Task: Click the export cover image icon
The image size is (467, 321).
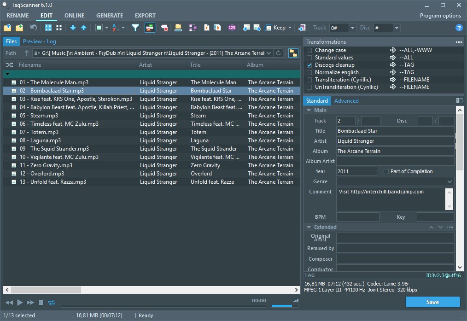Action: pos(257,28)
